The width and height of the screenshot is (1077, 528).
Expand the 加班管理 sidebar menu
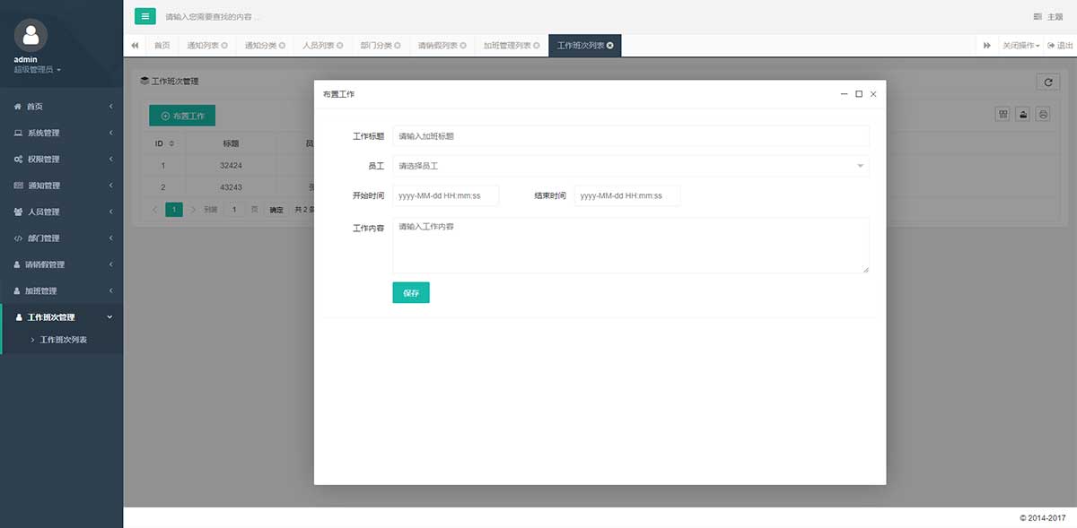click(61, 291)
